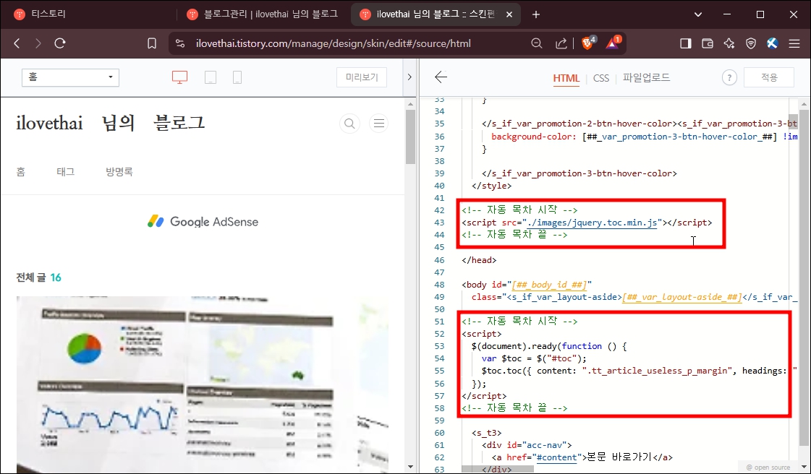Select mobile preview mode icon
This screenshot has height=474, width=811.
coord(237,77)
